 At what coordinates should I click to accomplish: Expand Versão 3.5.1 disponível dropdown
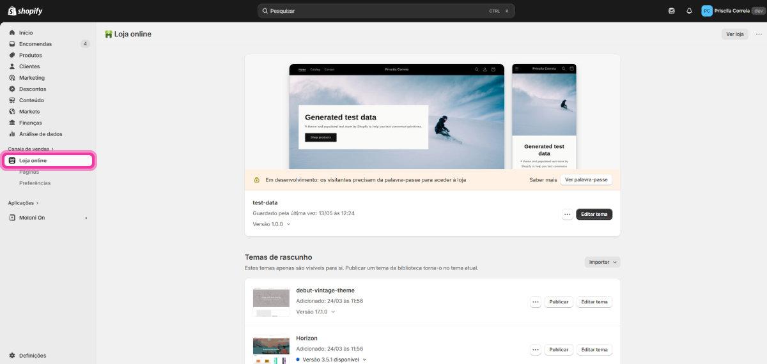(332, 360)
